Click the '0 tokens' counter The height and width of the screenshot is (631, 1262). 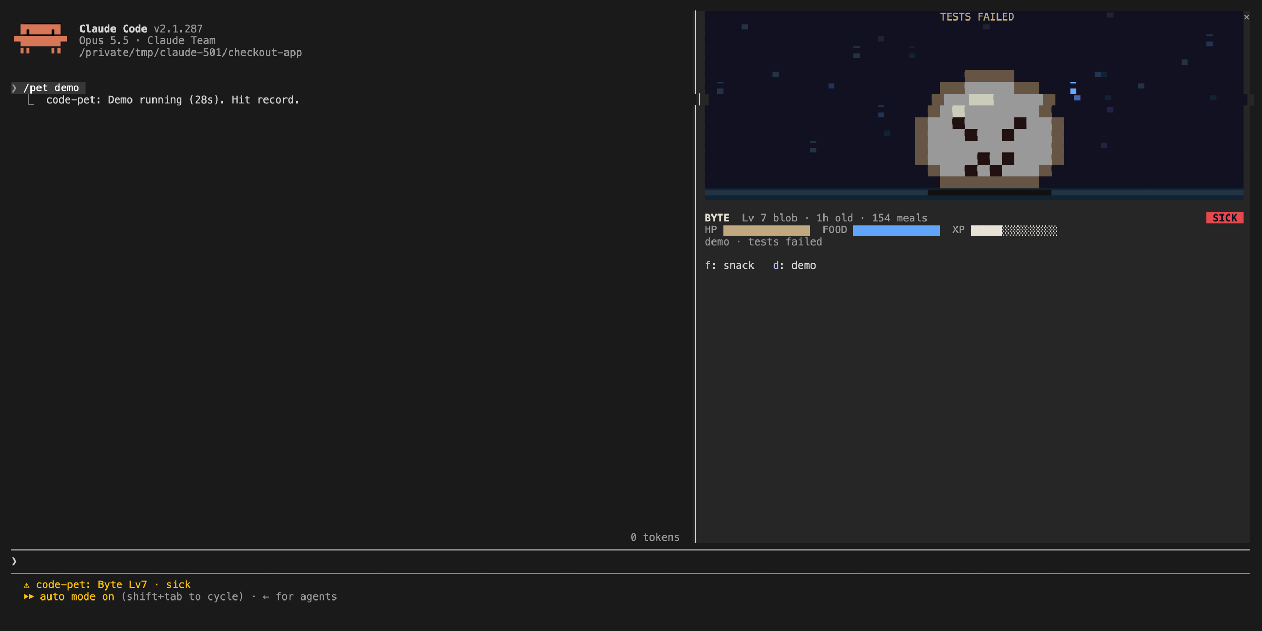655,537
